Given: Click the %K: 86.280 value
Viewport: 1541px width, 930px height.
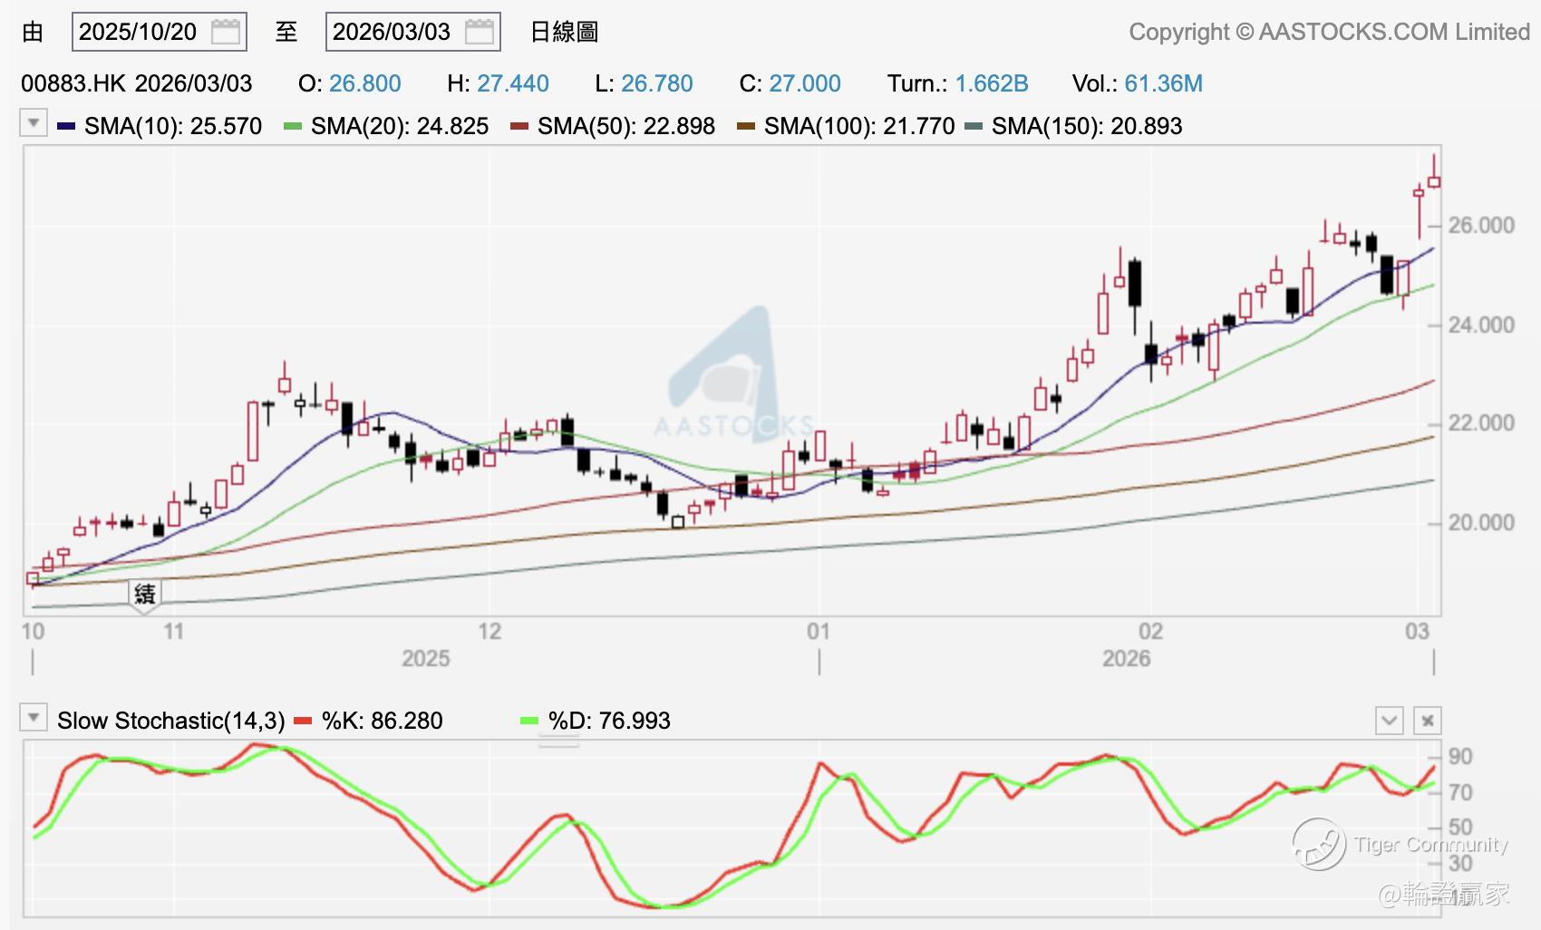Looking at the screenshot, I should tap(383, 722).
